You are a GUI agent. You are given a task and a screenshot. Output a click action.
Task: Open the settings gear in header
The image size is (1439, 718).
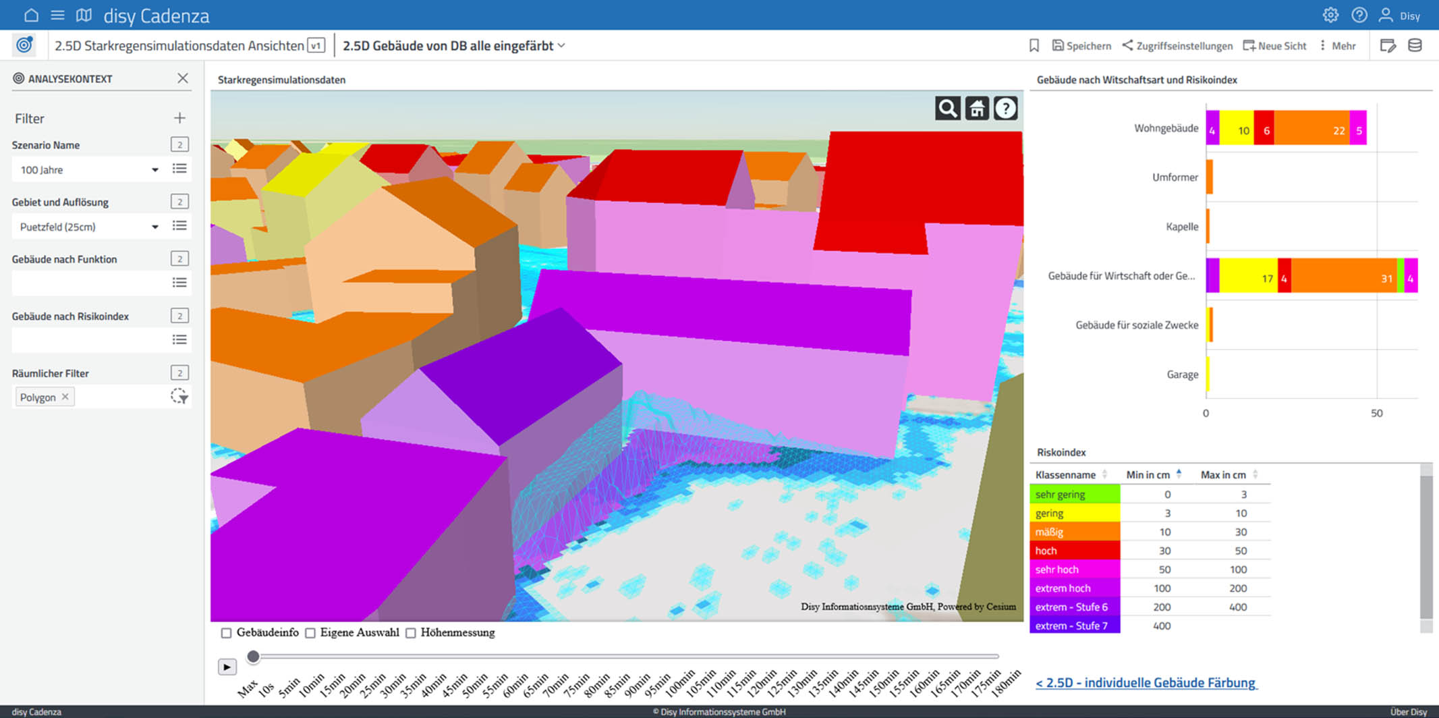(1330, 15)
